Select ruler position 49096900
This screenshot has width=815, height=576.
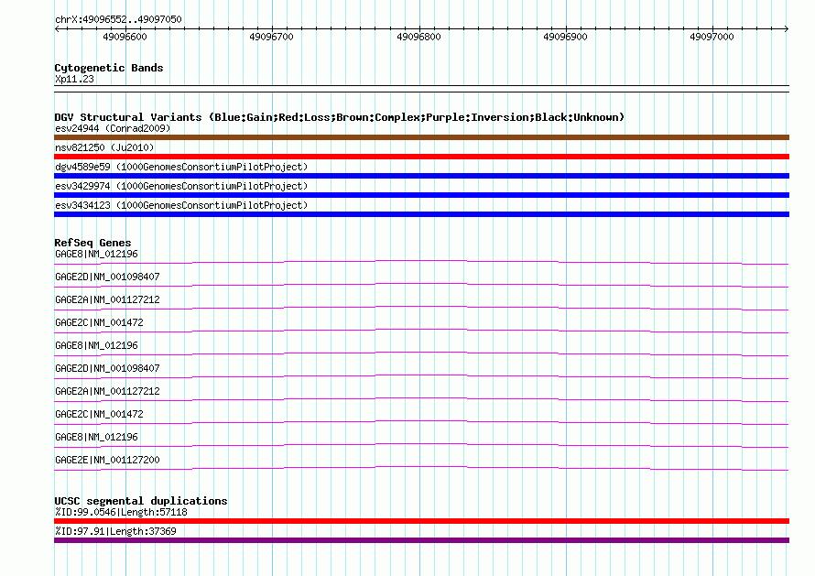coord(565,37)
